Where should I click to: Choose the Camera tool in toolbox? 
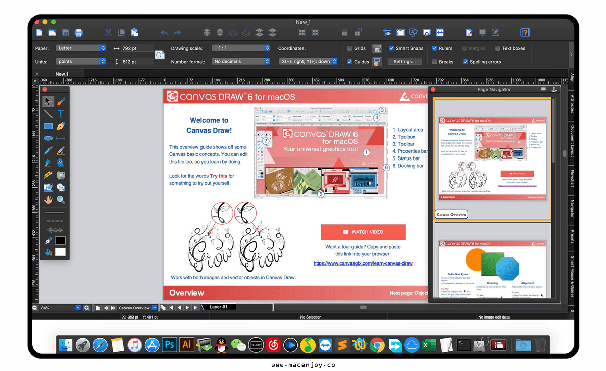[x=61, y=175]
